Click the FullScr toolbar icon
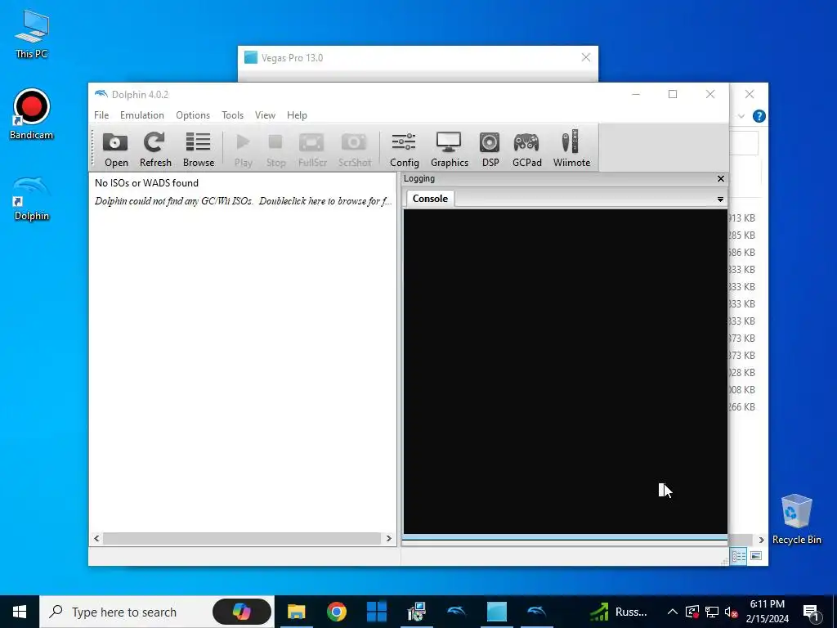The height and width of the screenshot is (628, 837). [311, 149]
